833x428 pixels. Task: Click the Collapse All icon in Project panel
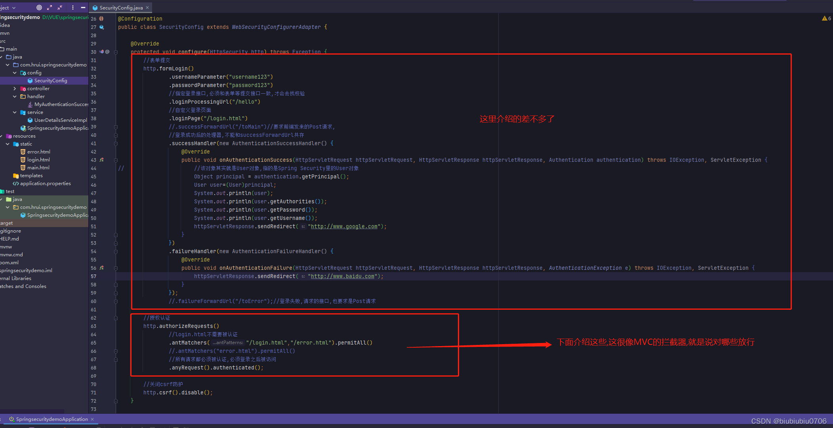pos(60,8)
